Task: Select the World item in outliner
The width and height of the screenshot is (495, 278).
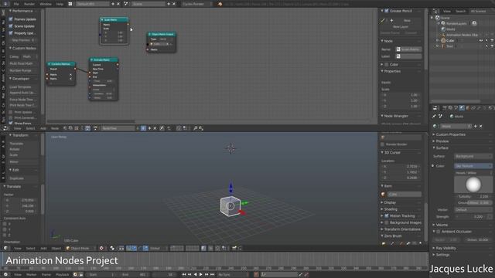Action: tap(450, 29)
